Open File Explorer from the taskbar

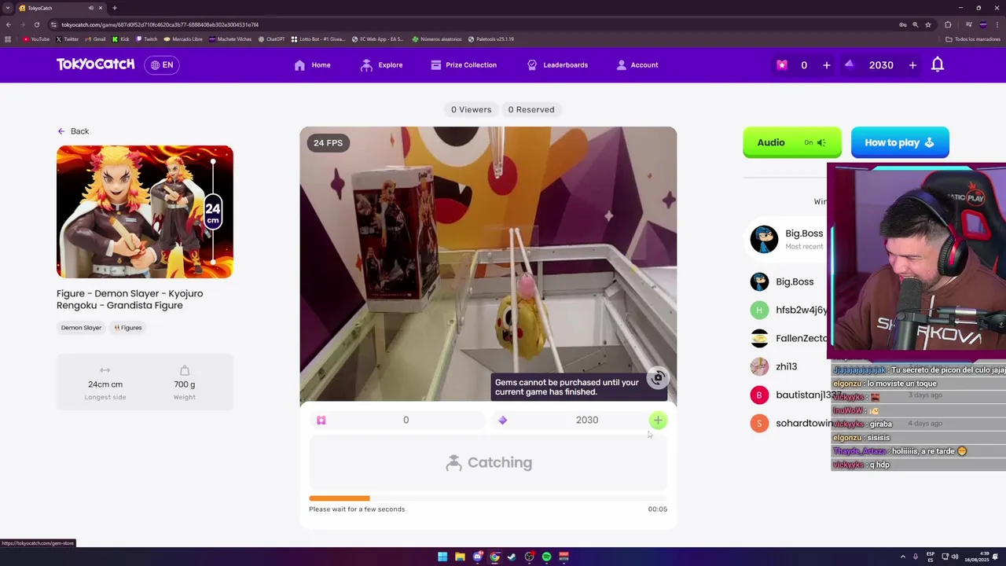460,557
